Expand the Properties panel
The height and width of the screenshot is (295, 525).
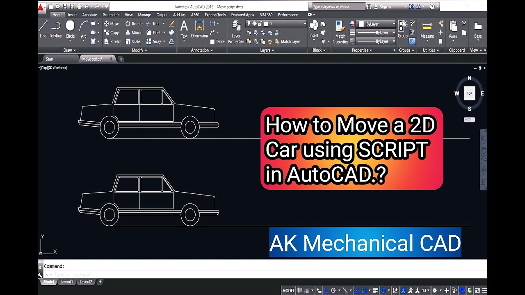(362, 50)
